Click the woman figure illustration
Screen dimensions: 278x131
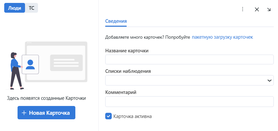point(15,70)
